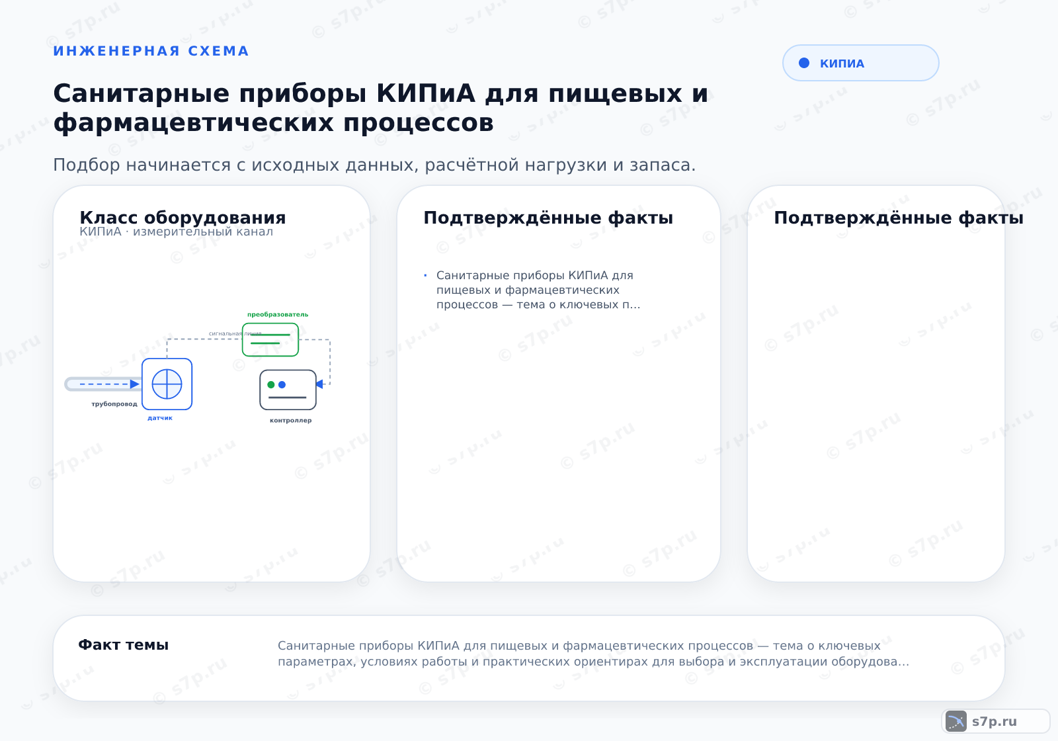Click the 'ИНЖЕНЕРНАЯ СХЕМА' label
Image resolution: width=1058 pixels, height=741 pixels.
click(x=151, y=51)
